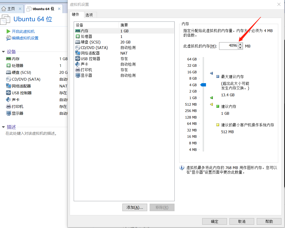Select the 网络适配器 row showing NAT
The image size is (285, 228).
tap(124, 53)
